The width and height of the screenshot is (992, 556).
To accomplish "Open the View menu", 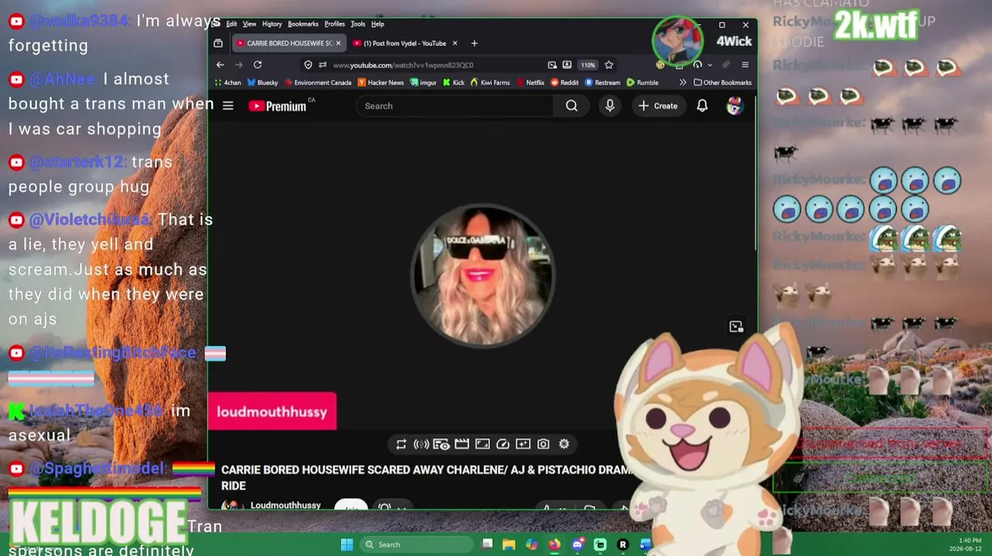I will [x=249, y=24].
